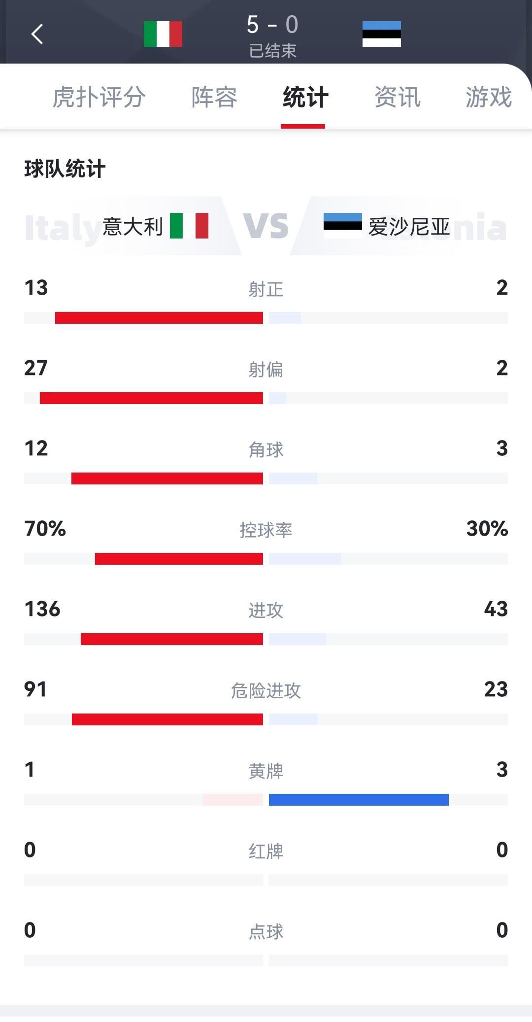Tap the Estonia flag beside 爱沙尼亚

[342, 225]
